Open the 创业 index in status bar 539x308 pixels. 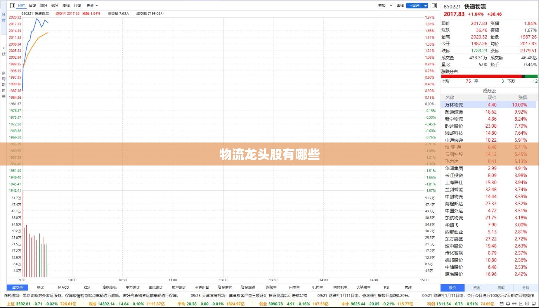tap(294, 304)
